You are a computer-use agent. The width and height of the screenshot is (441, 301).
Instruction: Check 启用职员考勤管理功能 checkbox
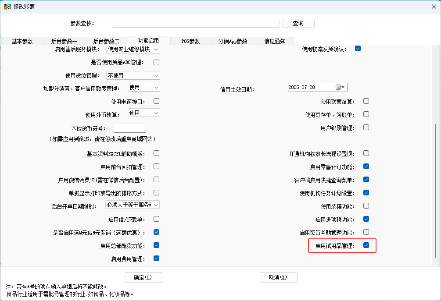[x=366, y=232]
